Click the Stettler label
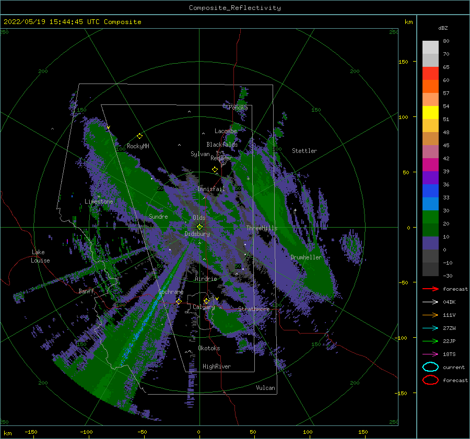The width and height of the screenshot is (470, 439). [x=304, y=151]
